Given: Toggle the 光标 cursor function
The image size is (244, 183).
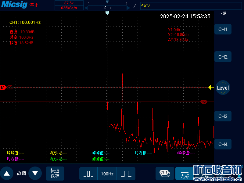Looking at the screenshot, I should (185, 173).
